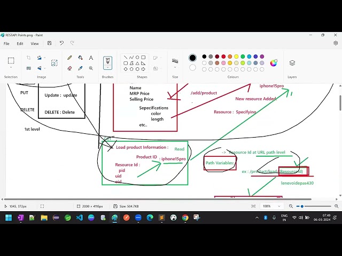Select Colour 1 black primary swatch
The width and height of the screenshot is (342, 256).
coord(192,58)
